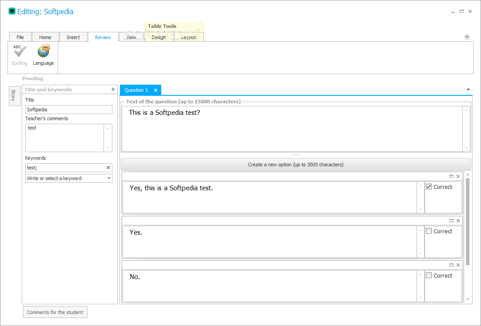Click the options list scroll-up arrow

point(468,175)
